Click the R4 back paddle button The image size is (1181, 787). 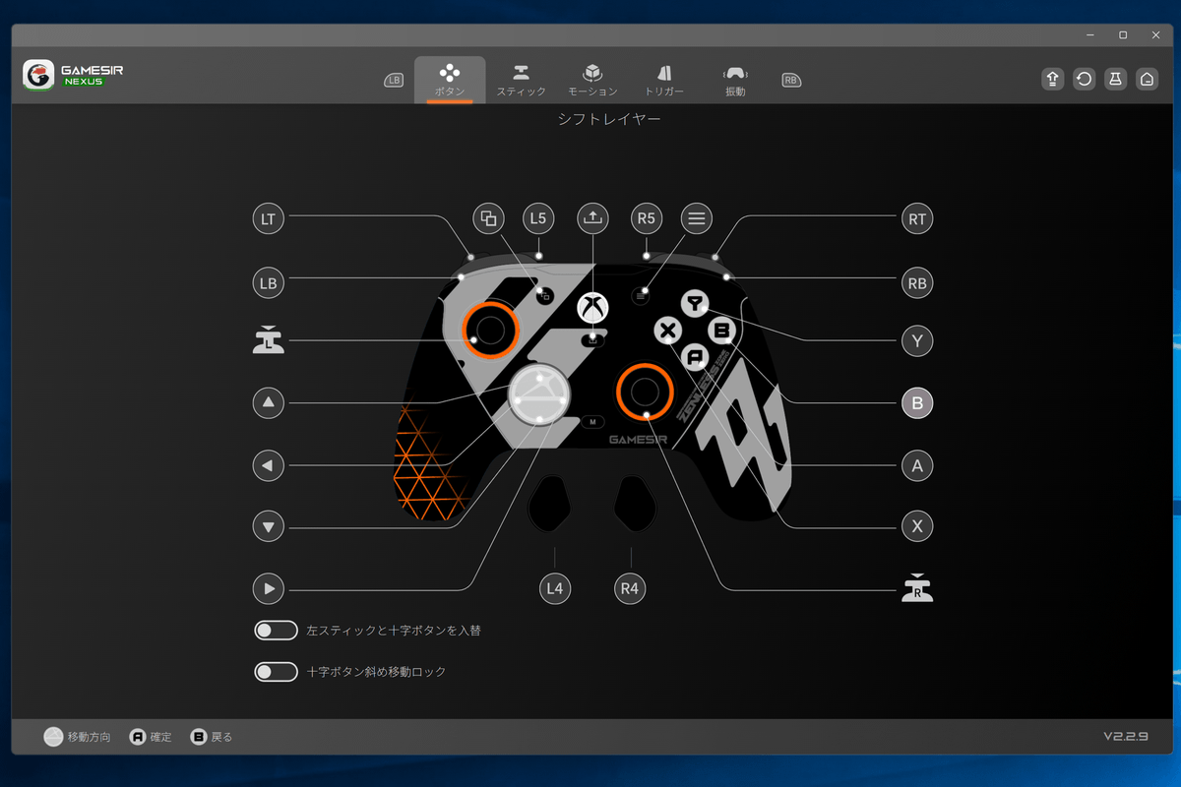(x=630, y=589)
